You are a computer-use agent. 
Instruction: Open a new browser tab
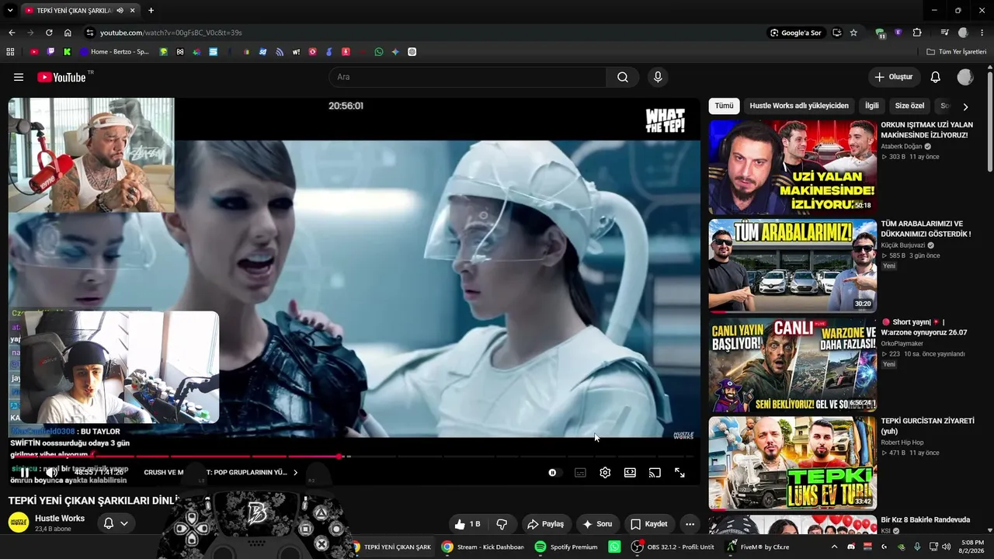[151, 10]
